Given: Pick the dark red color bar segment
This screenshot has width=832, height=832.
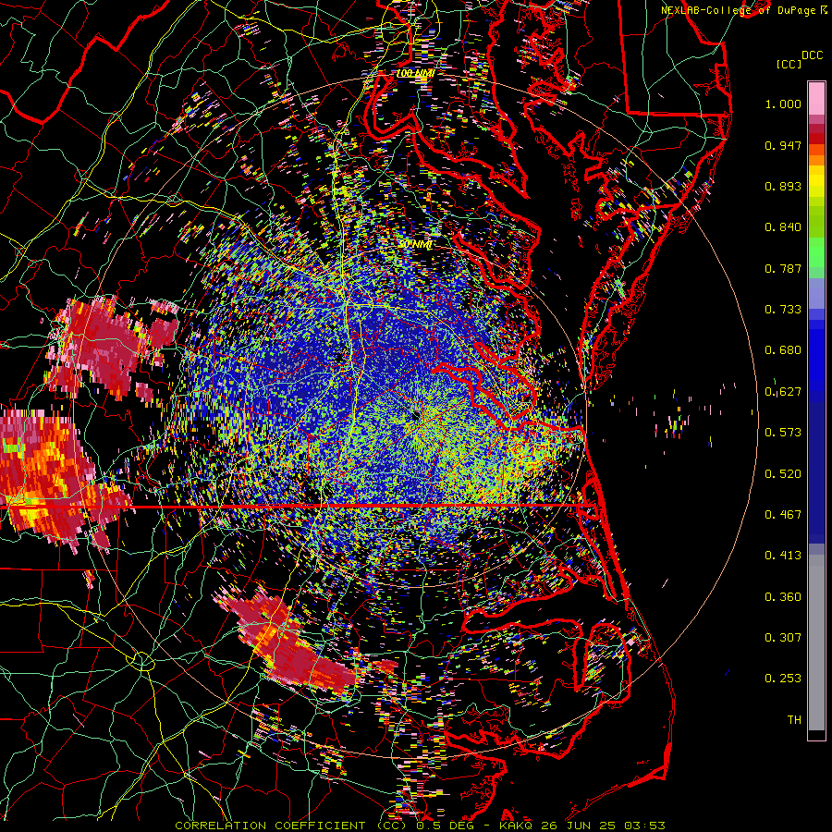Looking at the screenshot, I should click(816, 128).
